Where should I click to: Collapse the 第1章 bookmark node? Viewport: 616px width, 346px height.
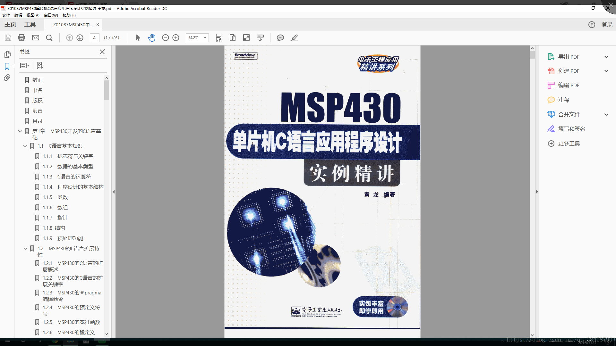[20, 131]
